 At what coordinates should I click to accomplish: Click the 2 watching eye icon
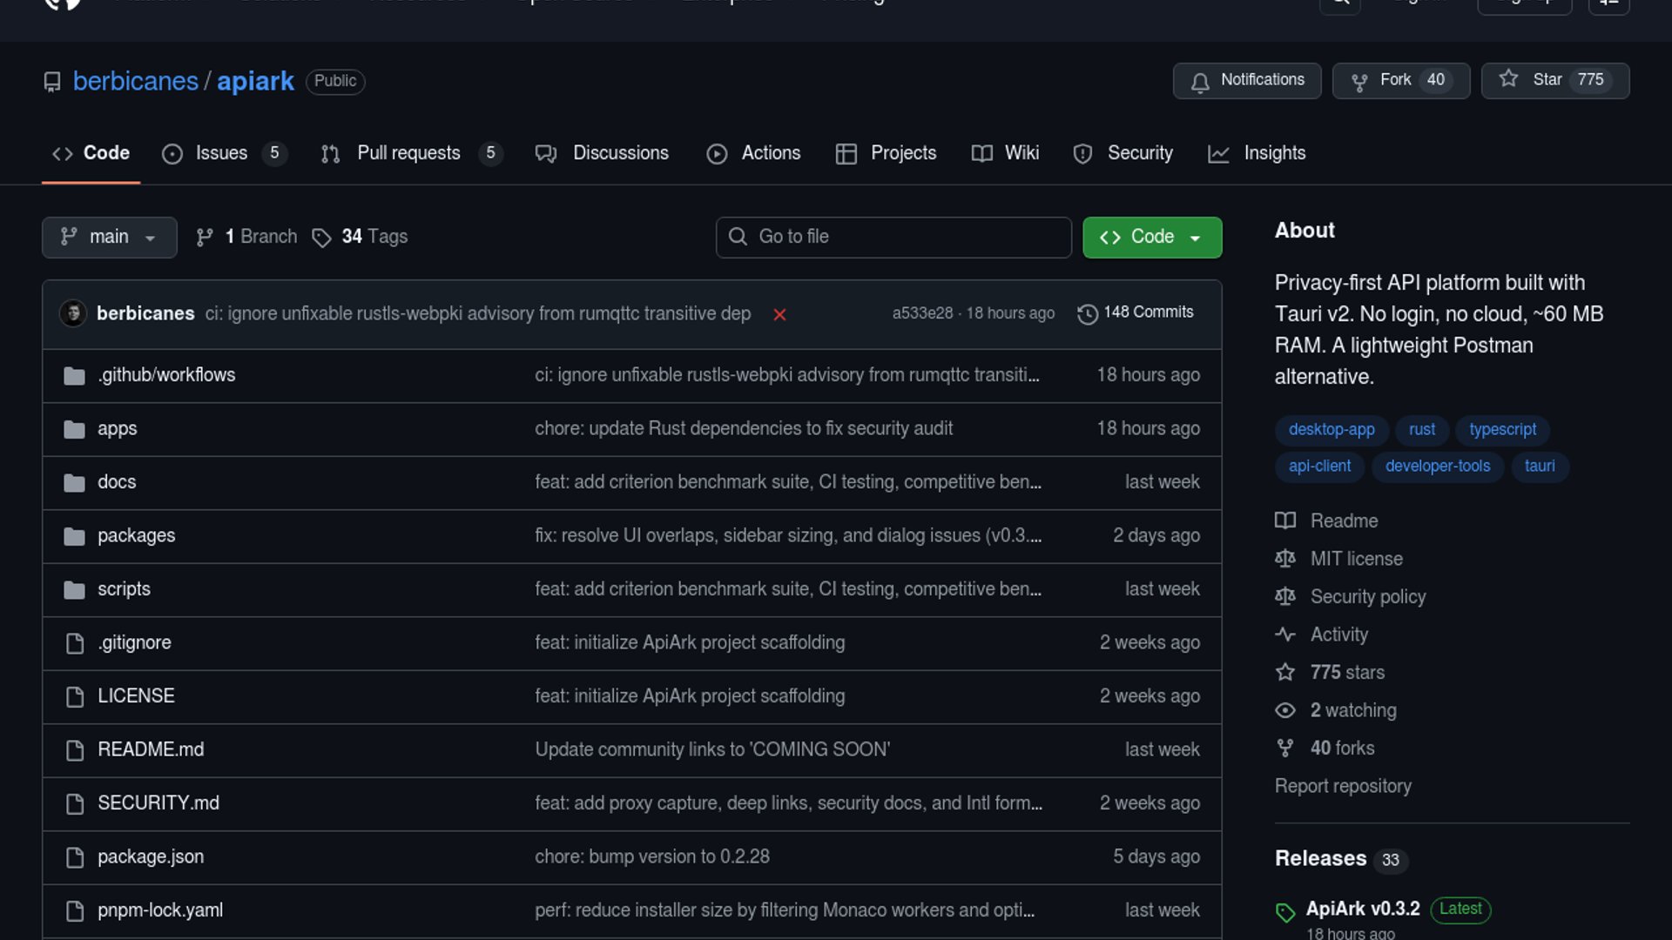click(x=1285, y=710)
